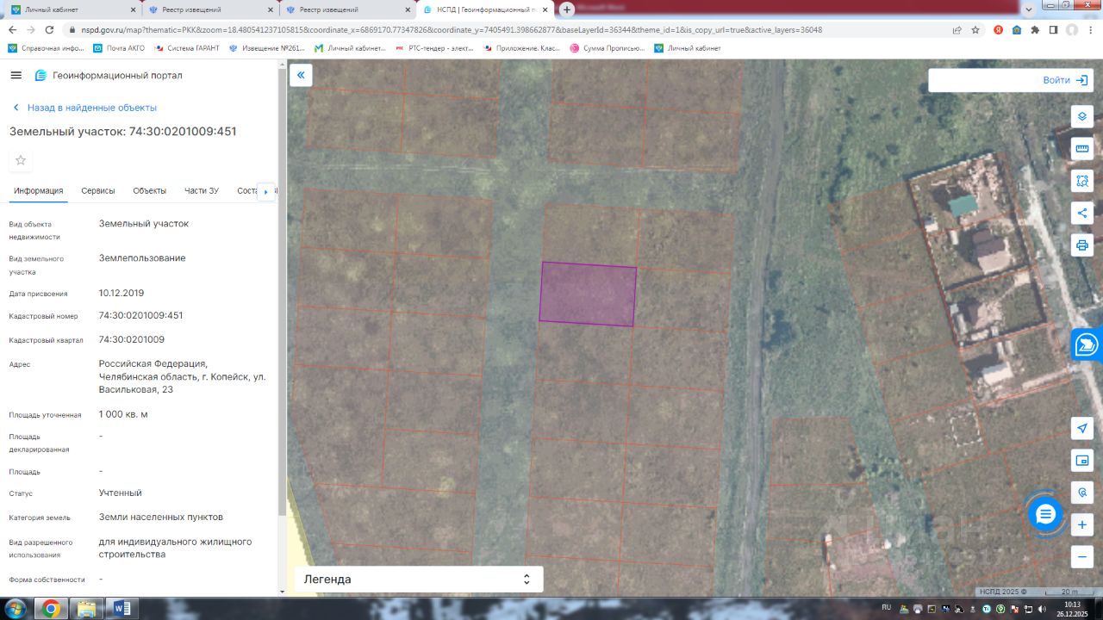Zoom in on the map with plus button
Image resolution: width=1103 pixels, height=620 pixels.
[x=1082, y=524]
